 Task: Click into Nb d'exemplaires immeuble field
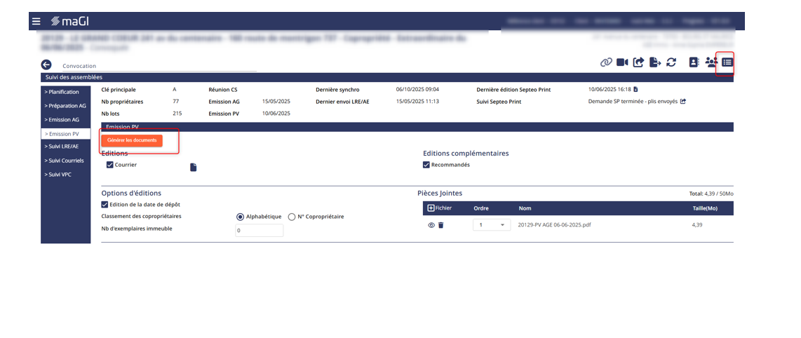pos(259,230)
